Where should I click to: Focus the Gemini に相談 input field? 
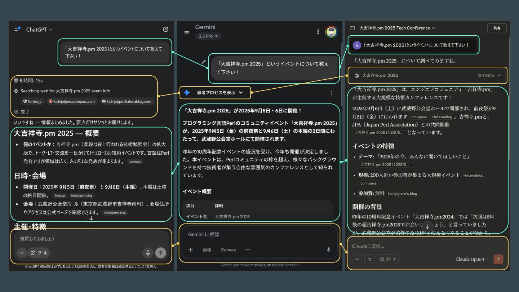pos(259,234)
